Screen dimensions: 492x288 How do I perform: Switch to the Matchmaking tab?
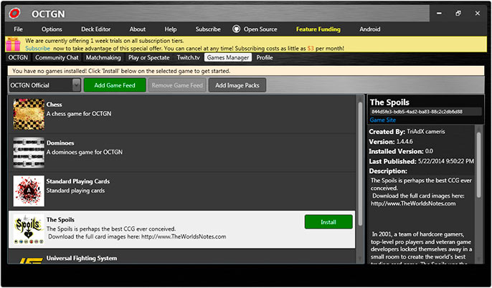103,57
